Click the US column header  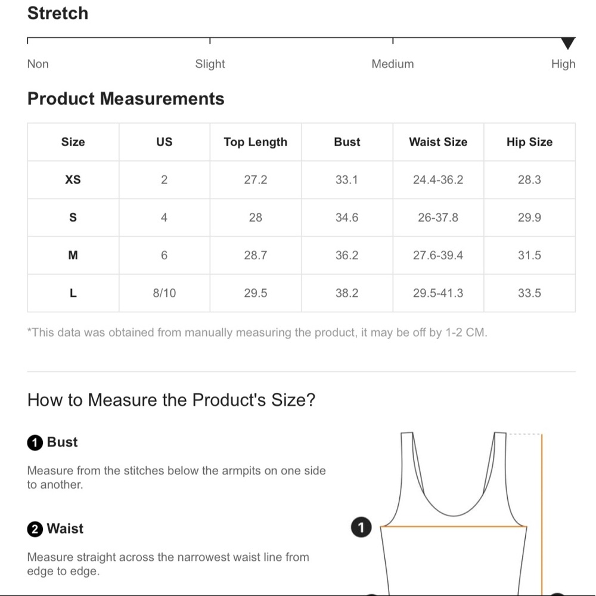(164, 142)
